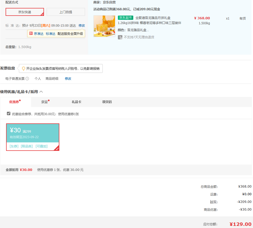Choose 上门自提 pickup option
The image size is (253, 228).
66,12
